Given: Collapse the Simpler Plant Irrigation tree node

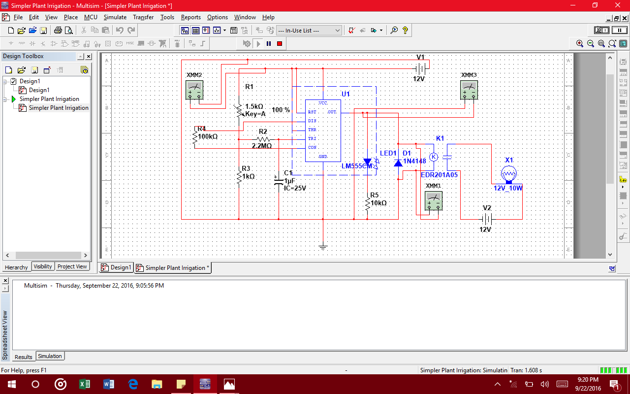Looking at the screenshot, I should click(x=5, y=99).
